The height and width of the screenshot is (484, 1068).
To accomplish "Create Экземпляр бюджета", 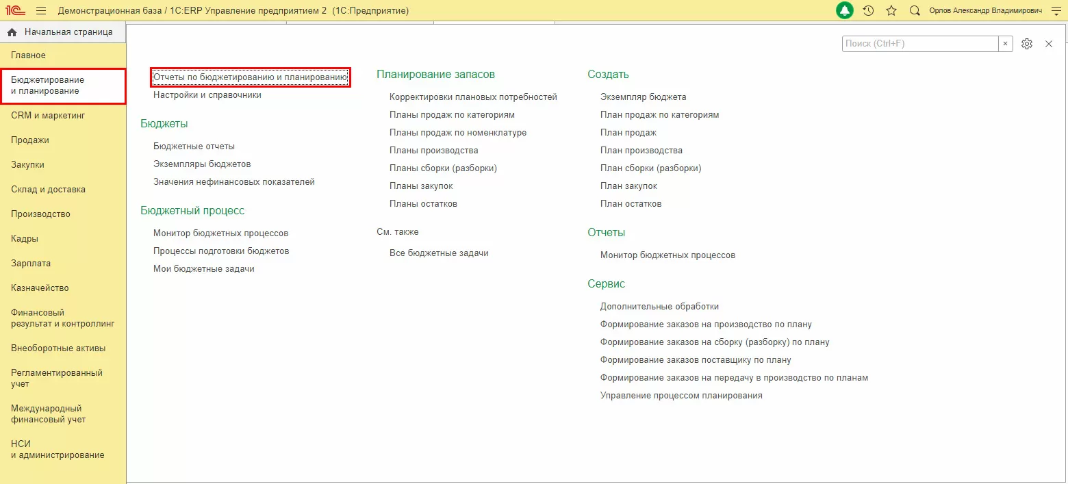I will click(x=643, y=97).
